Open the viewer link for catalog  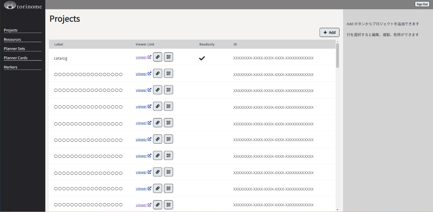[141, 57]
